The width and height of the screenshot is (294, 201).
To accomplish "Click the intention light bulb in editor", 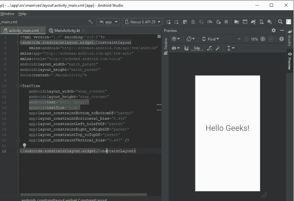I will [x=24, y=145].
